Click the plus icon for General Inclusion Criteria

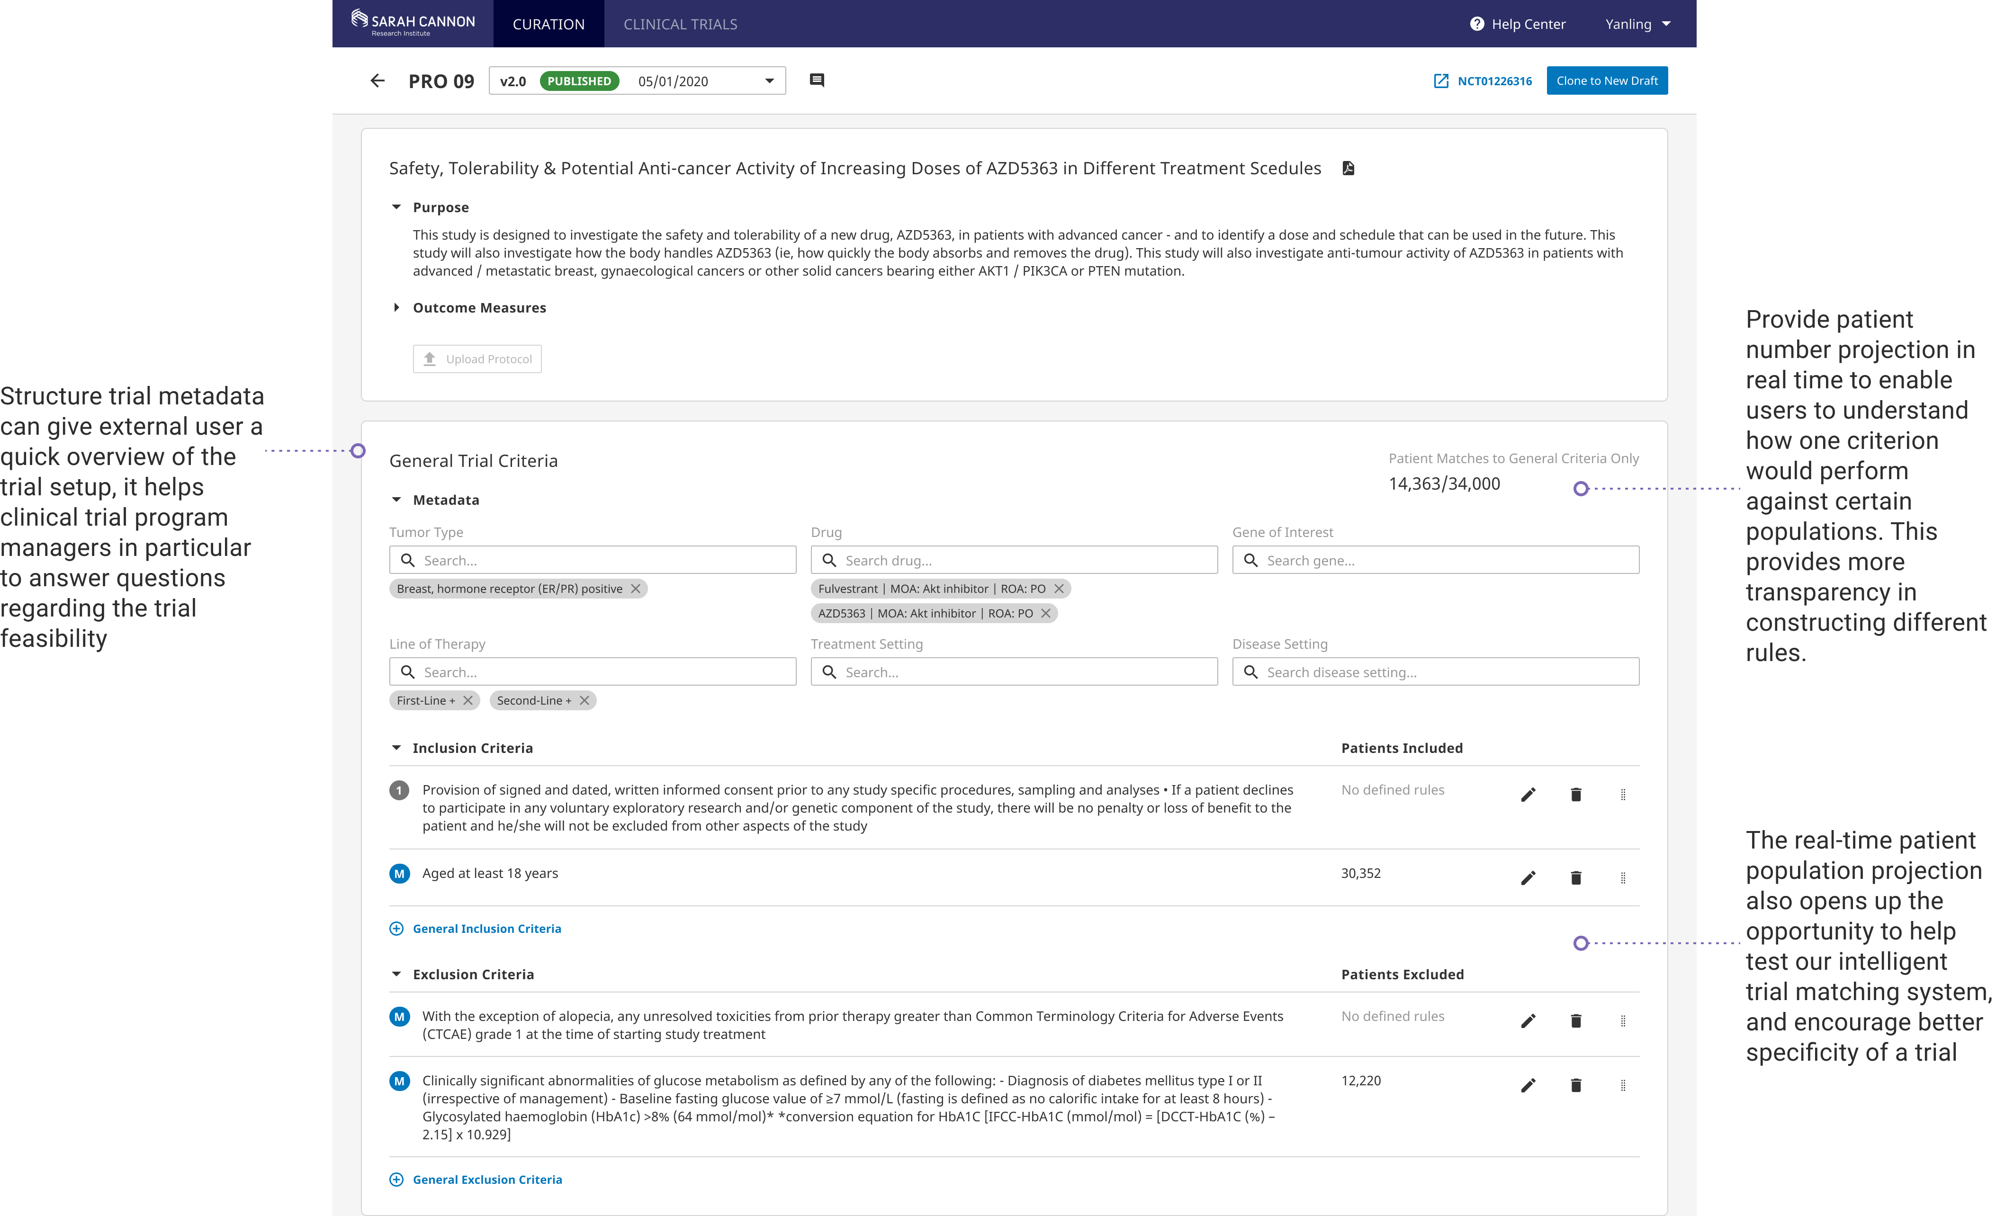(x=396, y=929)
